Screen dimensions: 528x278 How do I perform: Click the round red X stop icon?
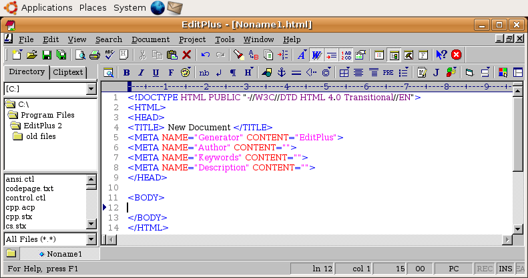click(457, 55)
